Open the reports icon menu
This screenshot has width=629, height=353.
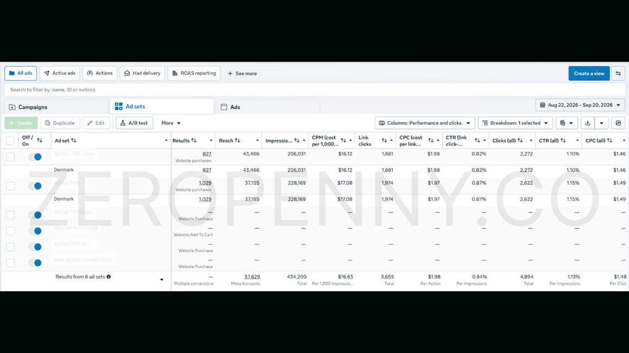(x=567, y=123)
